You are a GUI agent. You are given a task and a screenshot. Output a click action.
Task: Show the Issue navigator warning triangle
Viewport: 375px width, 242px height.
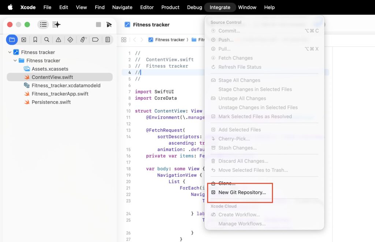click(x=59, y=39)
